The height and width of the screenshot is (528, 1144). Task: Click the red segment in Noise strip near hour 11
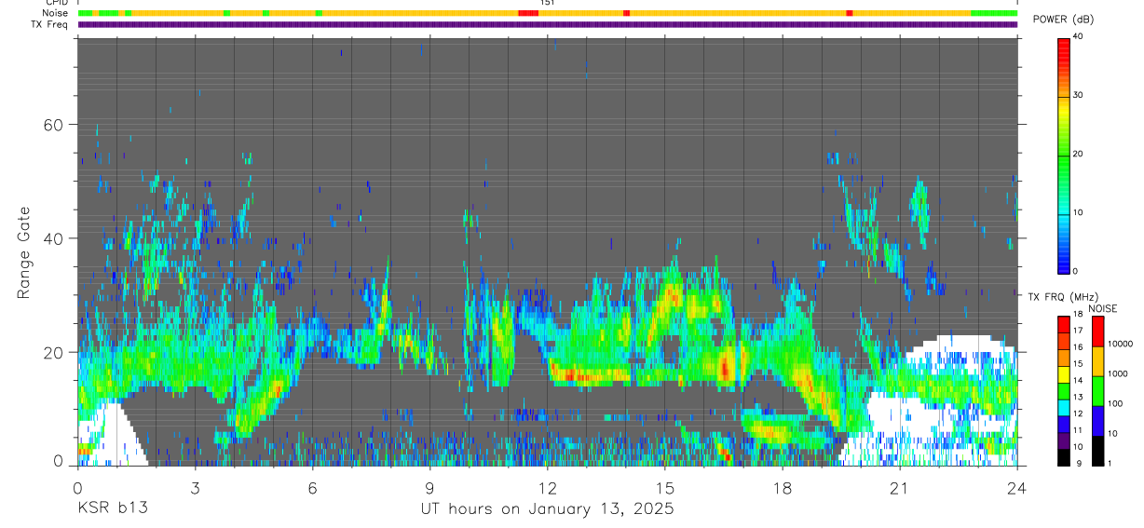click(528, 13)
